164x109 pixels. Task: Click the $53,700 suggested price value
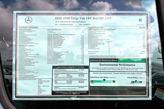[142, 28]
